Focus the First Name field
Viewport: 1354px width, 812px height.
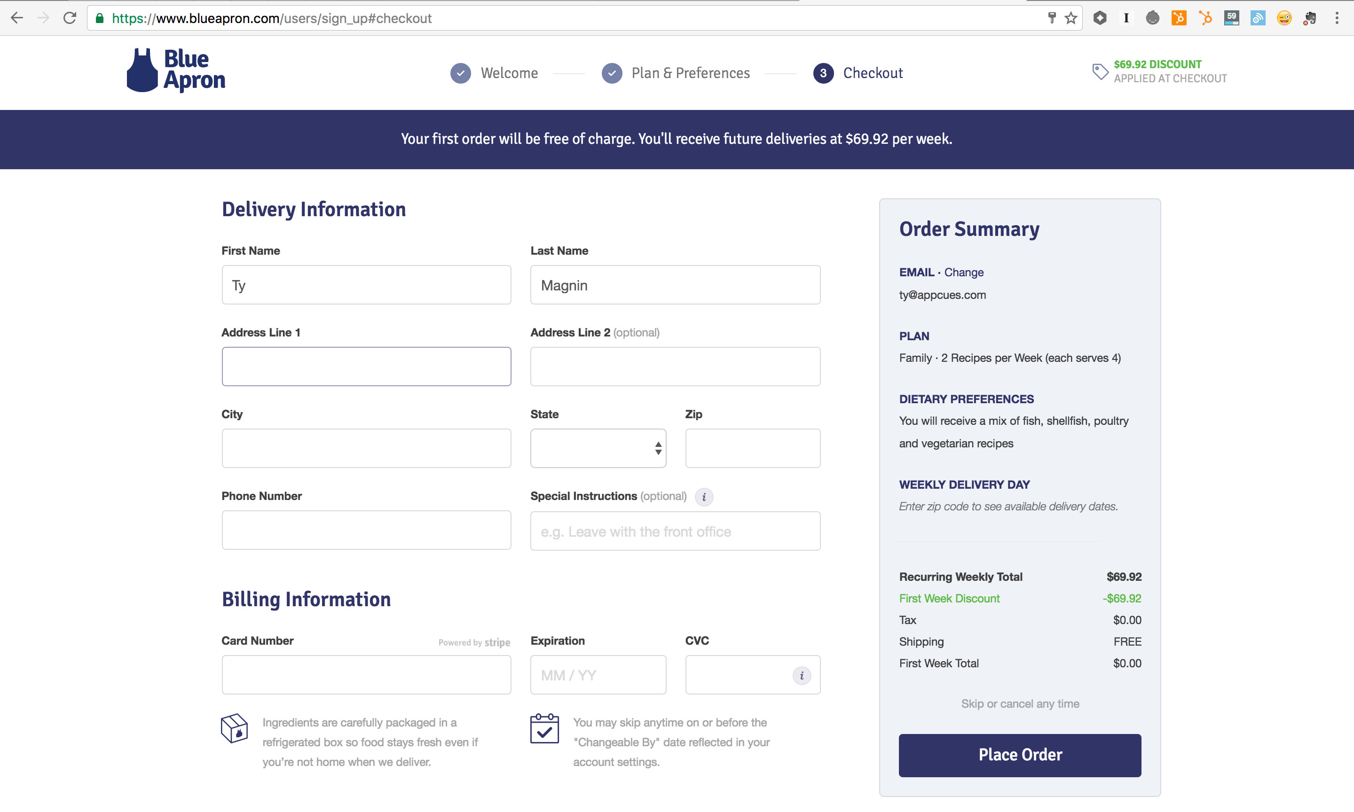(366, 285)
